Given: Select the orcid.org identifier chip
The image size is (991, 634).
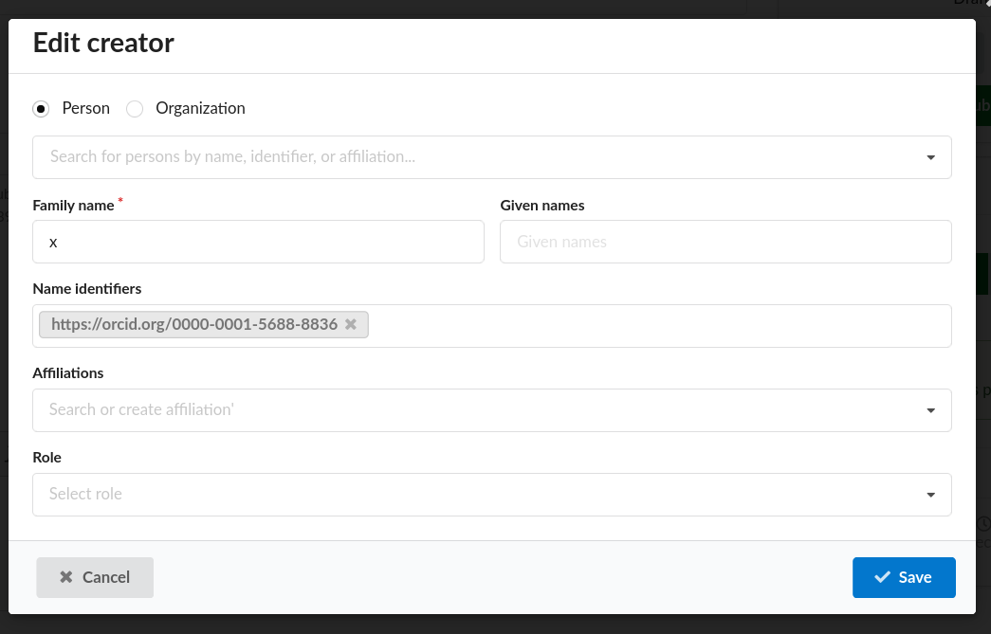Looking at the screenshot, I should click(x=194, y=324).
